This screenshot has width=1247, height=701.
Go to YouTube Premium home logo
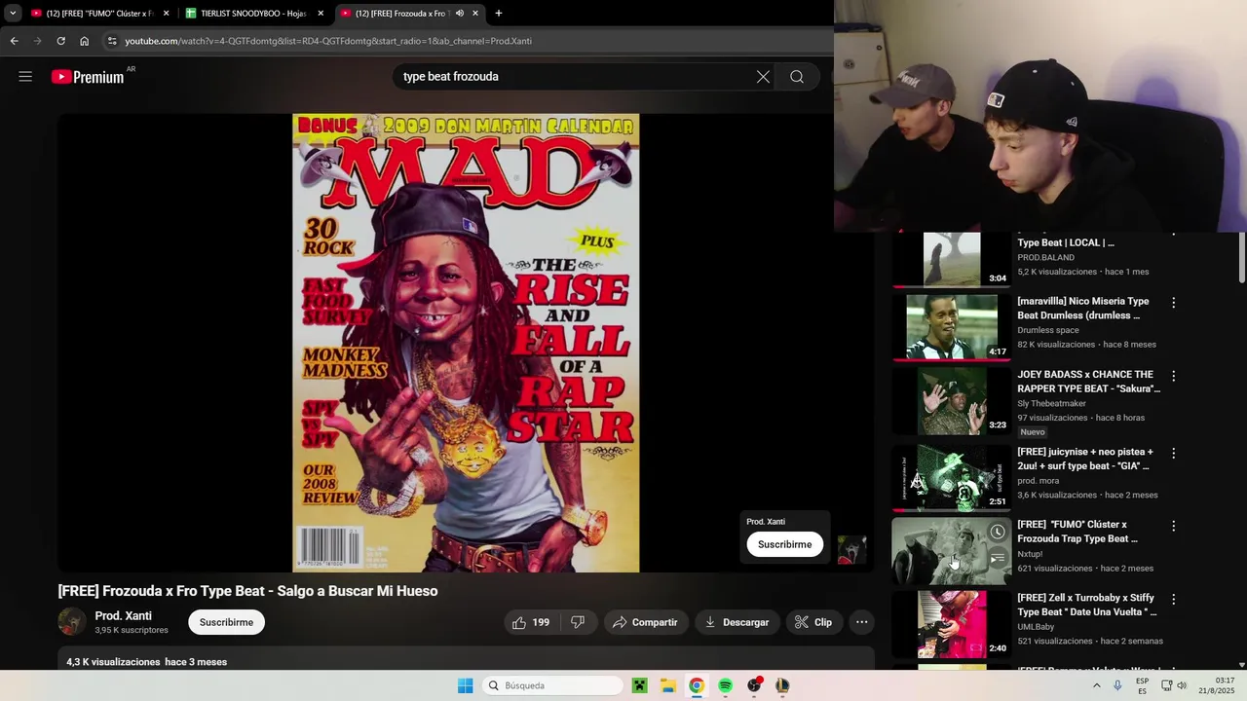tap(88, 77)
